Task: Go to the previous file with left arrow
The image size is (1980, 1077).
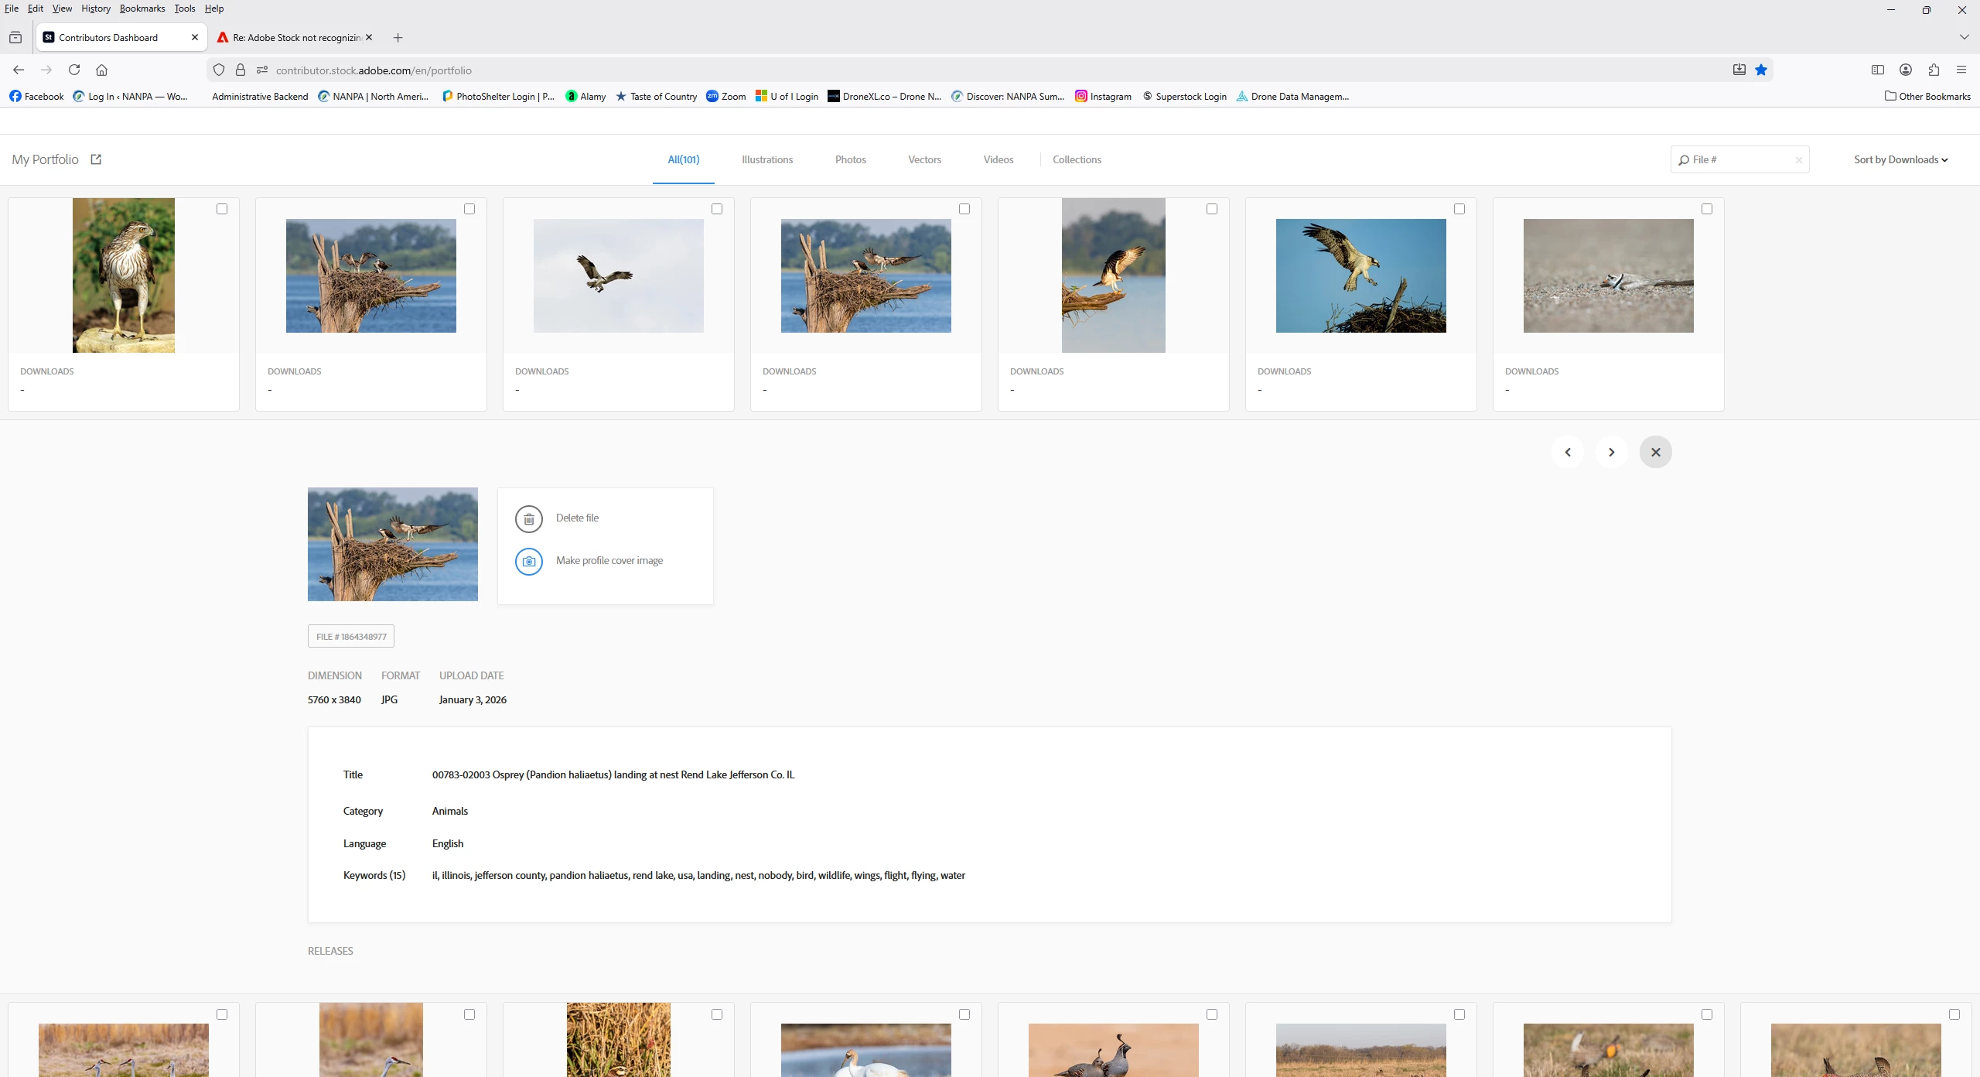Action: 1568,452
